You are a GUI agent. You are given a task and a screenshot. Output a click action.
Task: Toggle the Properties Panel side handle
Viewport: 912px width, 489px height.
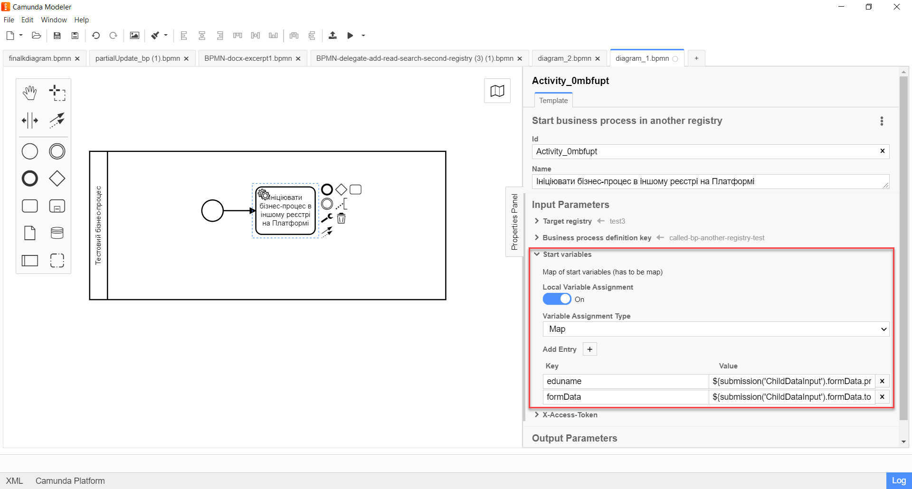coord(514,222)
